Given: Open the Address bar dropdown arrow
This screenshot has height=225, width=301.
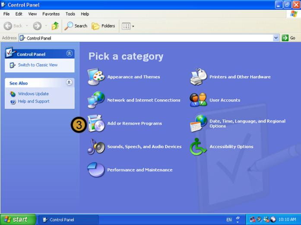Looking at the screenshot, I should (x=276, y=38).
